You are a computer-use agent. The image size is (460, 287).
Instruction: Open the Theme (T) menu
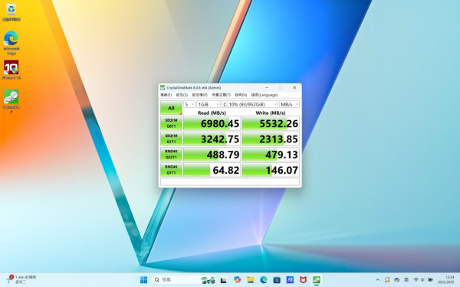(x=221, y=95)
